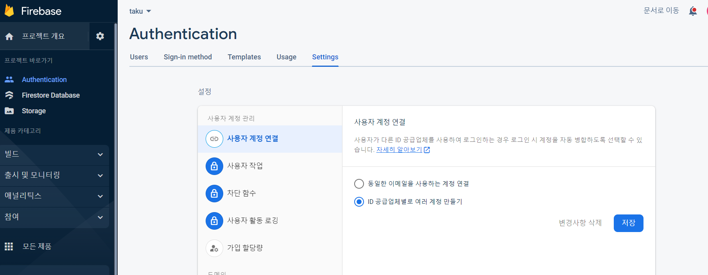
Task: Open the Templates tab
Action: pyautogui.click(x=244, y=57)
